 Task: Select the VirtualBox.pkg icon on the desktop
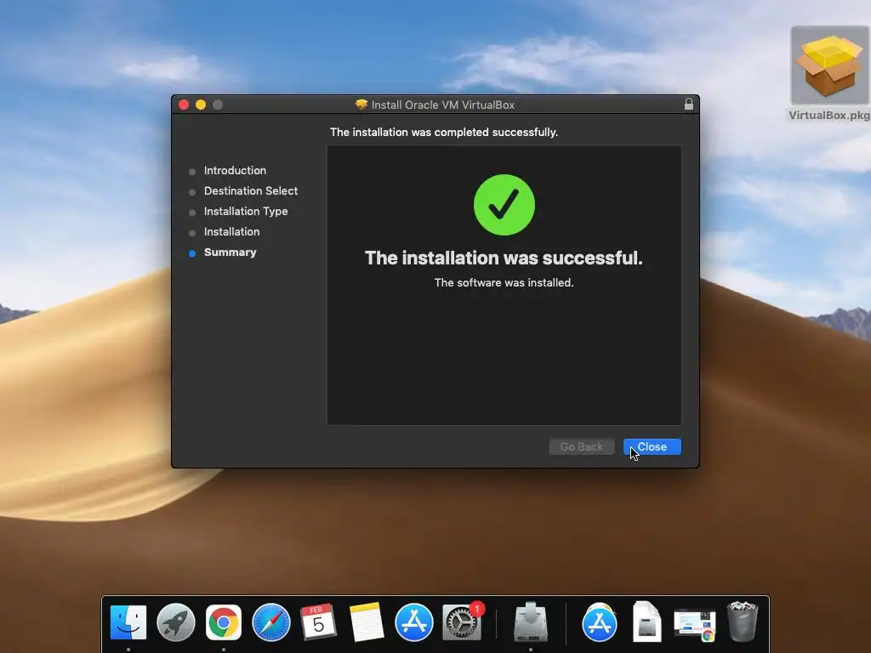pos(830,66)
